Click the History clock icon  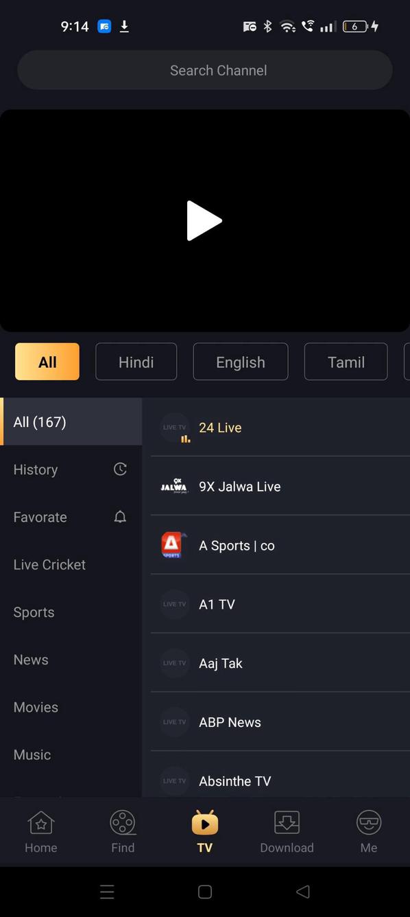click(120, 469)
